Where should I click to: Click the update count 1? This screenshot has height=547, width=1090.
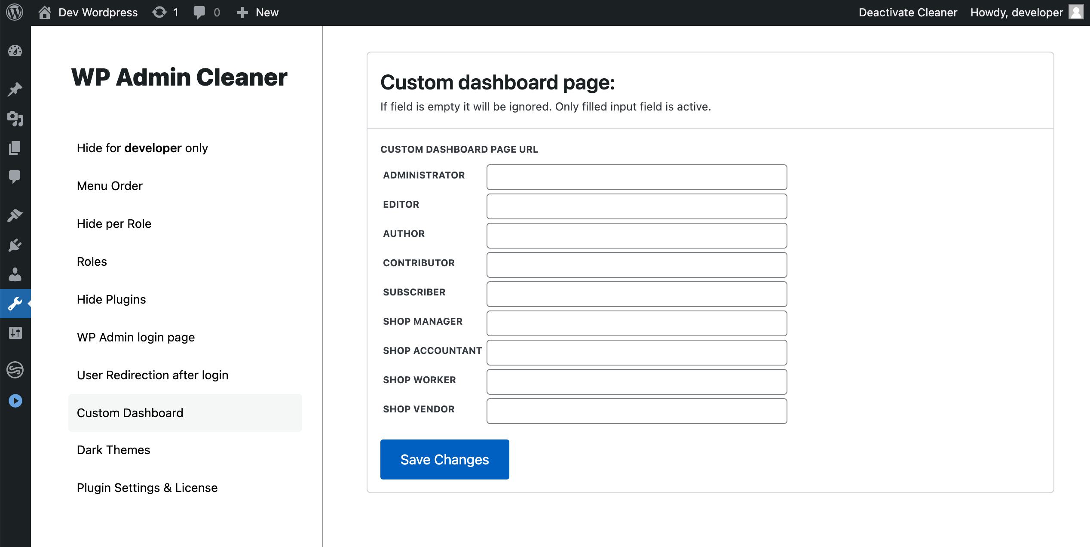tap(175, 12)
